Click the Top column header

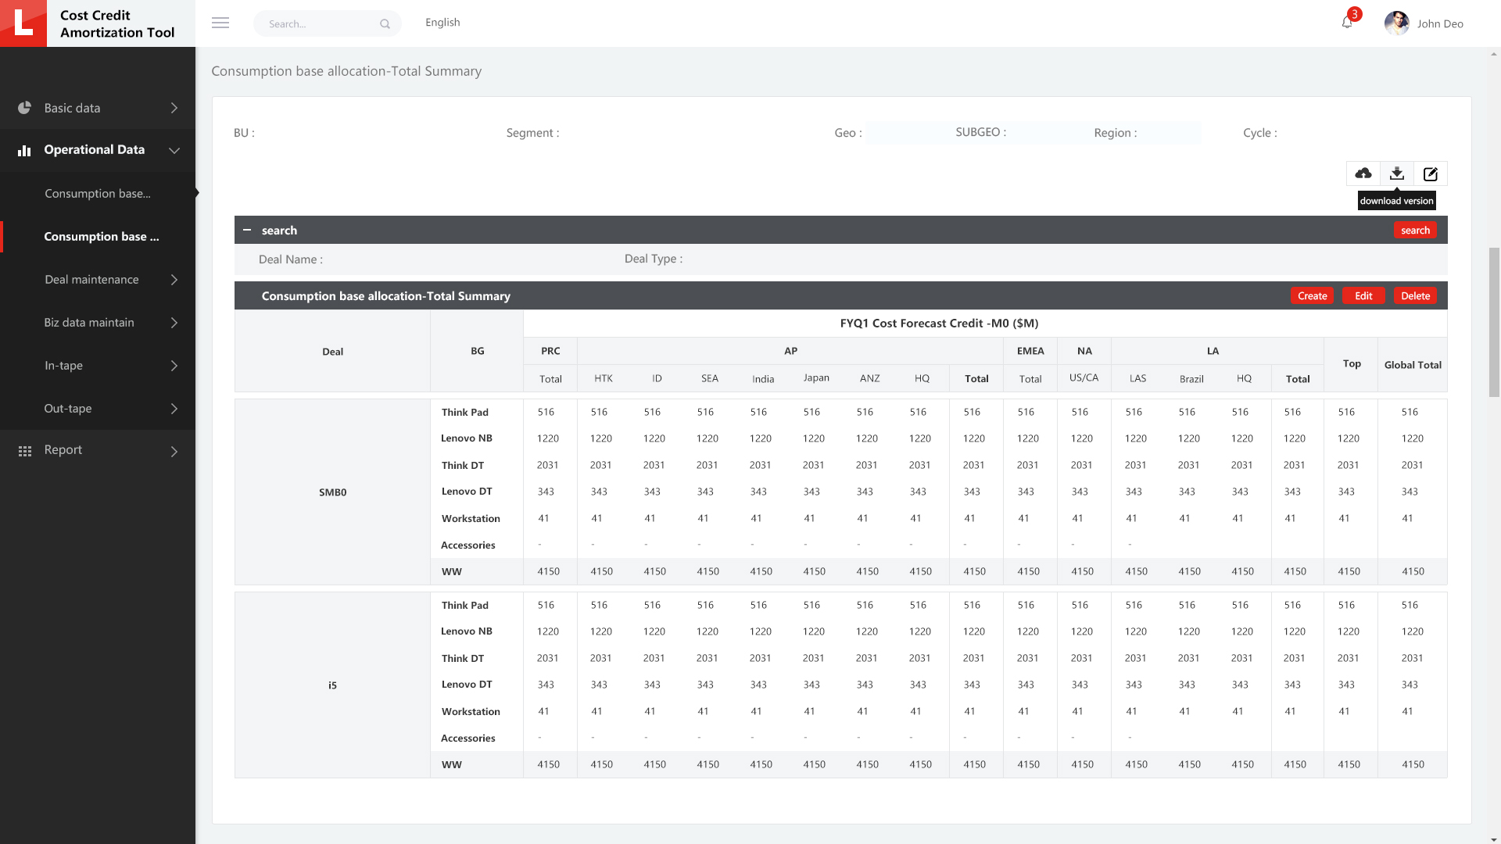(1352, 364)
